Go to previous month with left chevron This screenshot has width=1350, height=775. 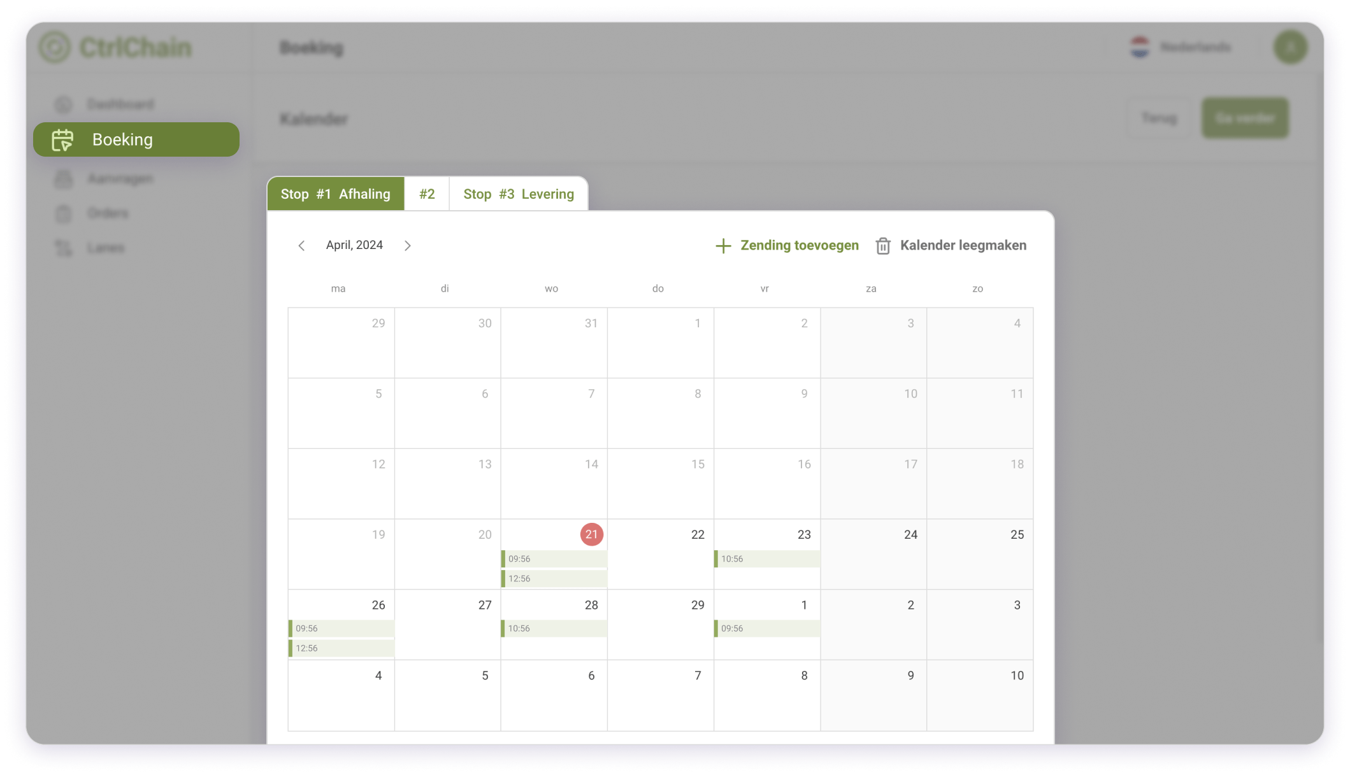301,246
